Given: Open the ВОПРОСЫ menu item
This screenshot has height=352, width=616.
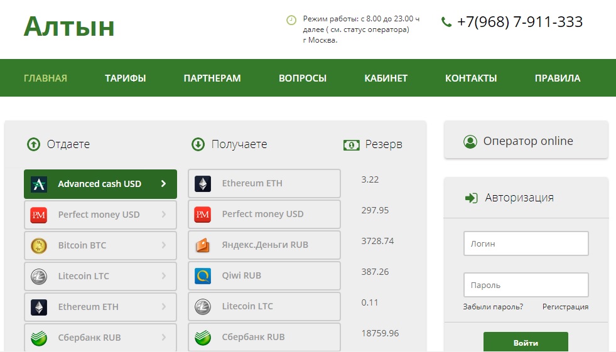Looking at the screenshot, I should point(303,78).
